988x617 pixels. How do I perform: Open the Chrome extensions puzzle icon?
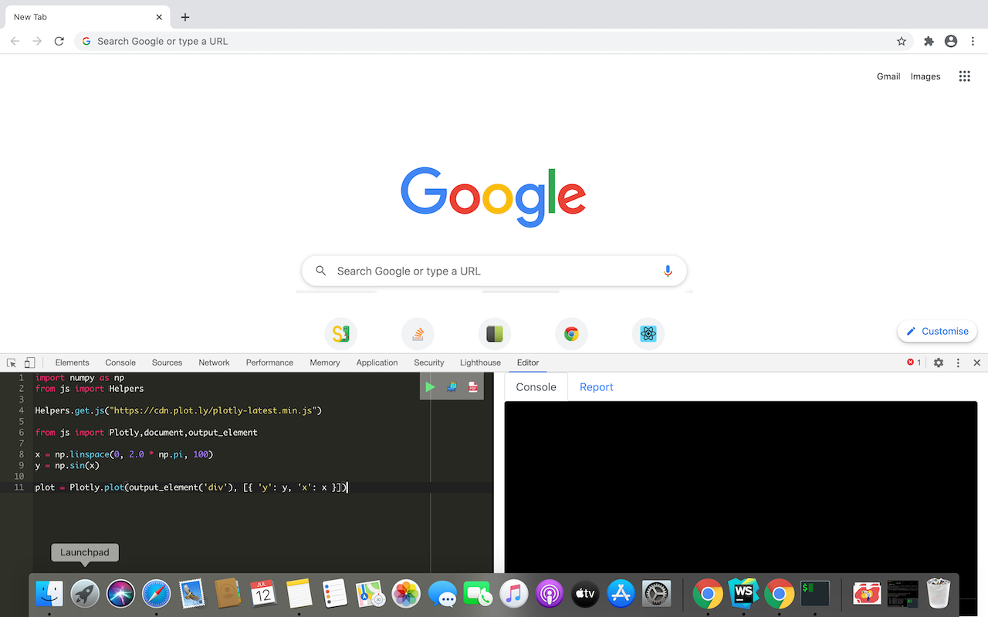[x=929, y=41]
